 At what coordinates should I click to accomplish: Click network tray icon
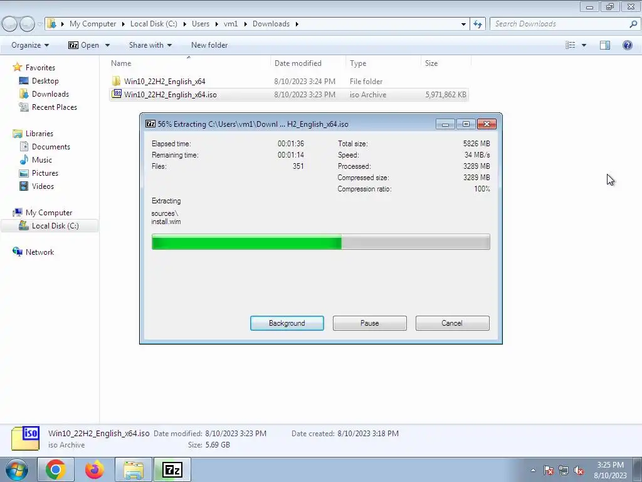(564, 470)
